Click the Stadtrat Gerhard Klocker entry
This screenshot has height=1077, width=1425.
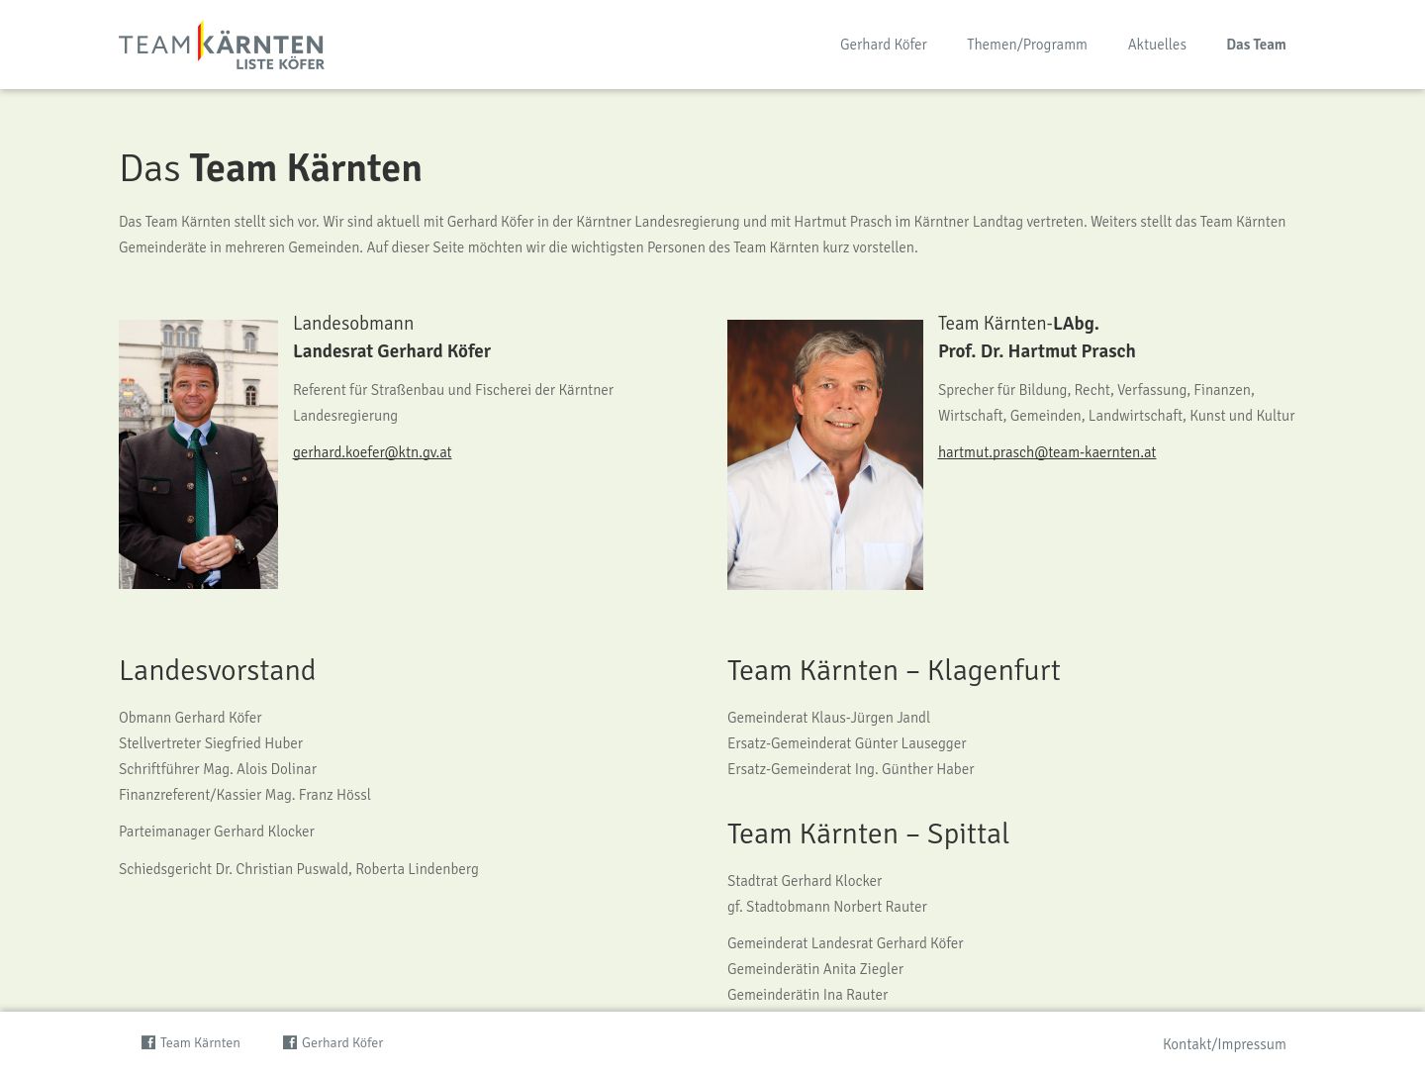tap(805, 881)
